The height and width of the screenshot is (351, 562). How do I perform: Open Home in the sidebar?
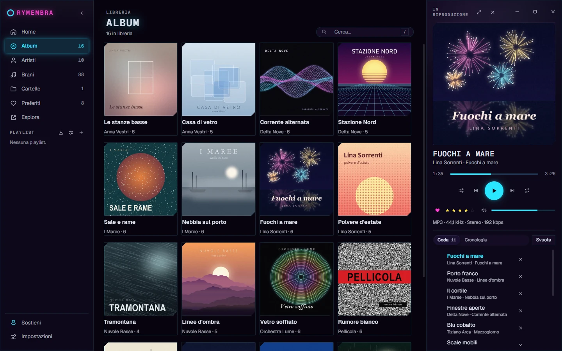pyautogui.click(x=47, y=32)
